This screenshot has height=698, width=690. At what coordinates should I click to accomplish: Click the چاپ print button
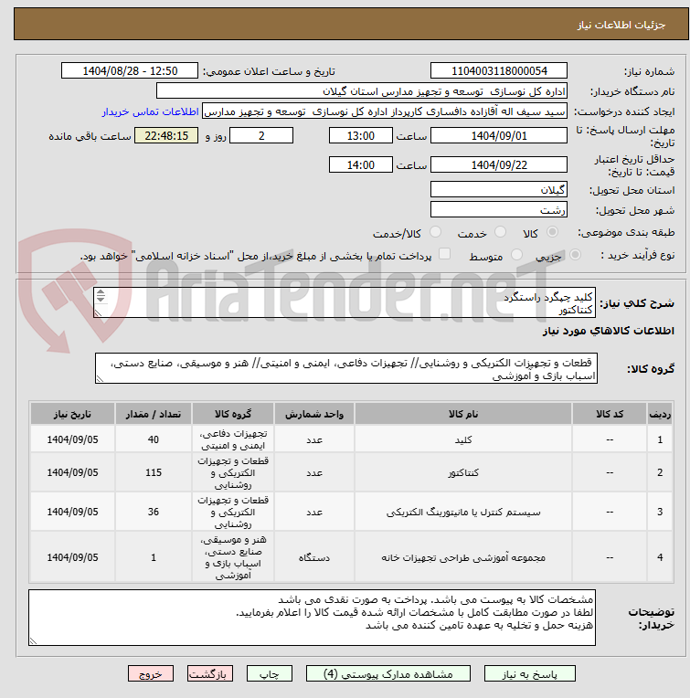tap(270, 674)
